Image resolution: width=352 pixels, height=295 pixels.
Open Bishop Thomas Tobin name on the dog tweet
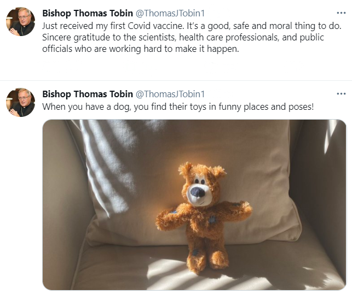[87, 94]
